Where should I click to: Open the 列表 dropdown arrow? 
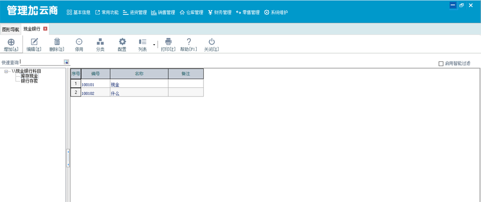click(x=154, y=45)
